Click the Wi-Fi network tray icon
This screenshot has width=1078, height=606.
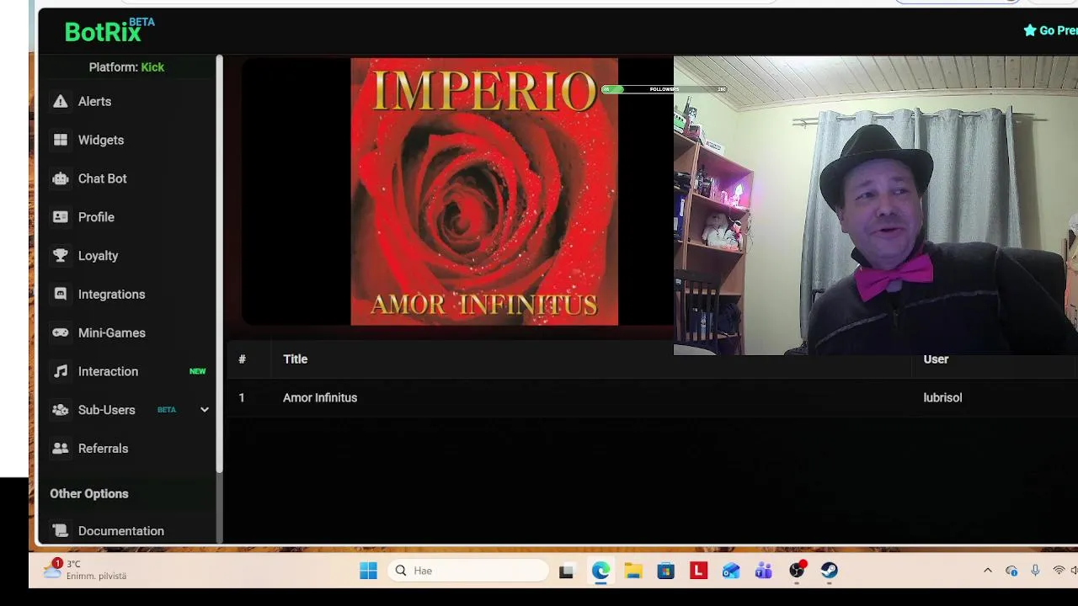coord(1059,571)
